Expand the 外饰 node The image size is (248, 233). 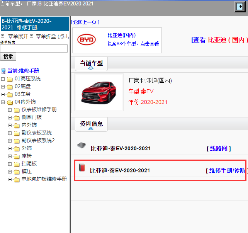(10, 148)
